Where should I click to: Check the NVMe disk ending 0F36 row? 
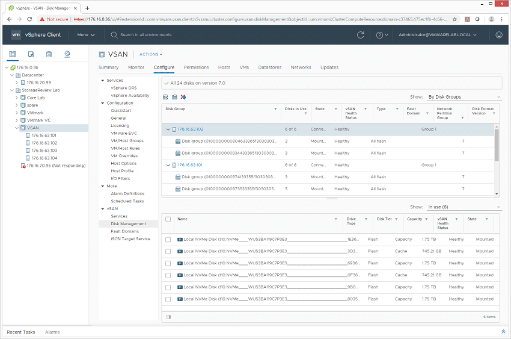[x=168, y=275]
